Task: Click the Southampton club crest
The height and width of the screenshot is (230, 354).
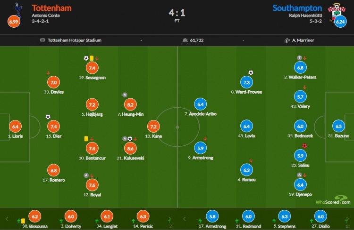Action: click(336, 8)
